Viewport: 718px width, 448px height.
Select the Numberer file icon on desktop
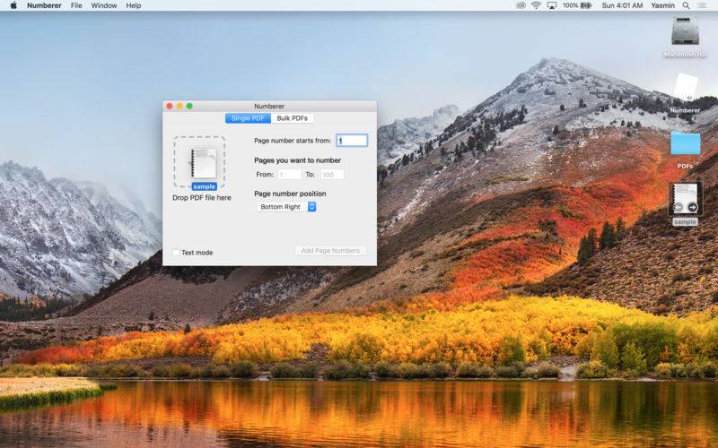[685, 90]
